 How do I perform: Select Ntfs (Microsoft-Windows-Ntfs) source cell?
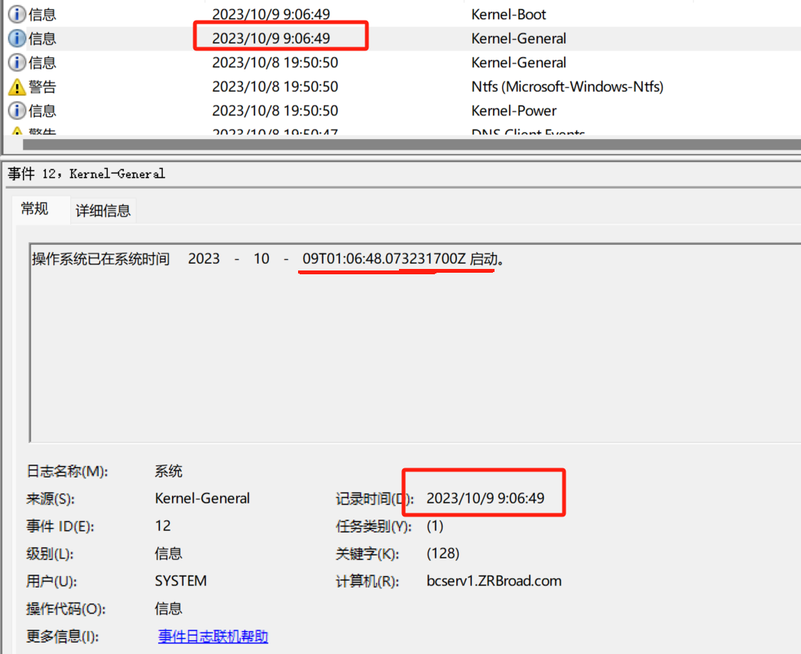click(567, 87)
